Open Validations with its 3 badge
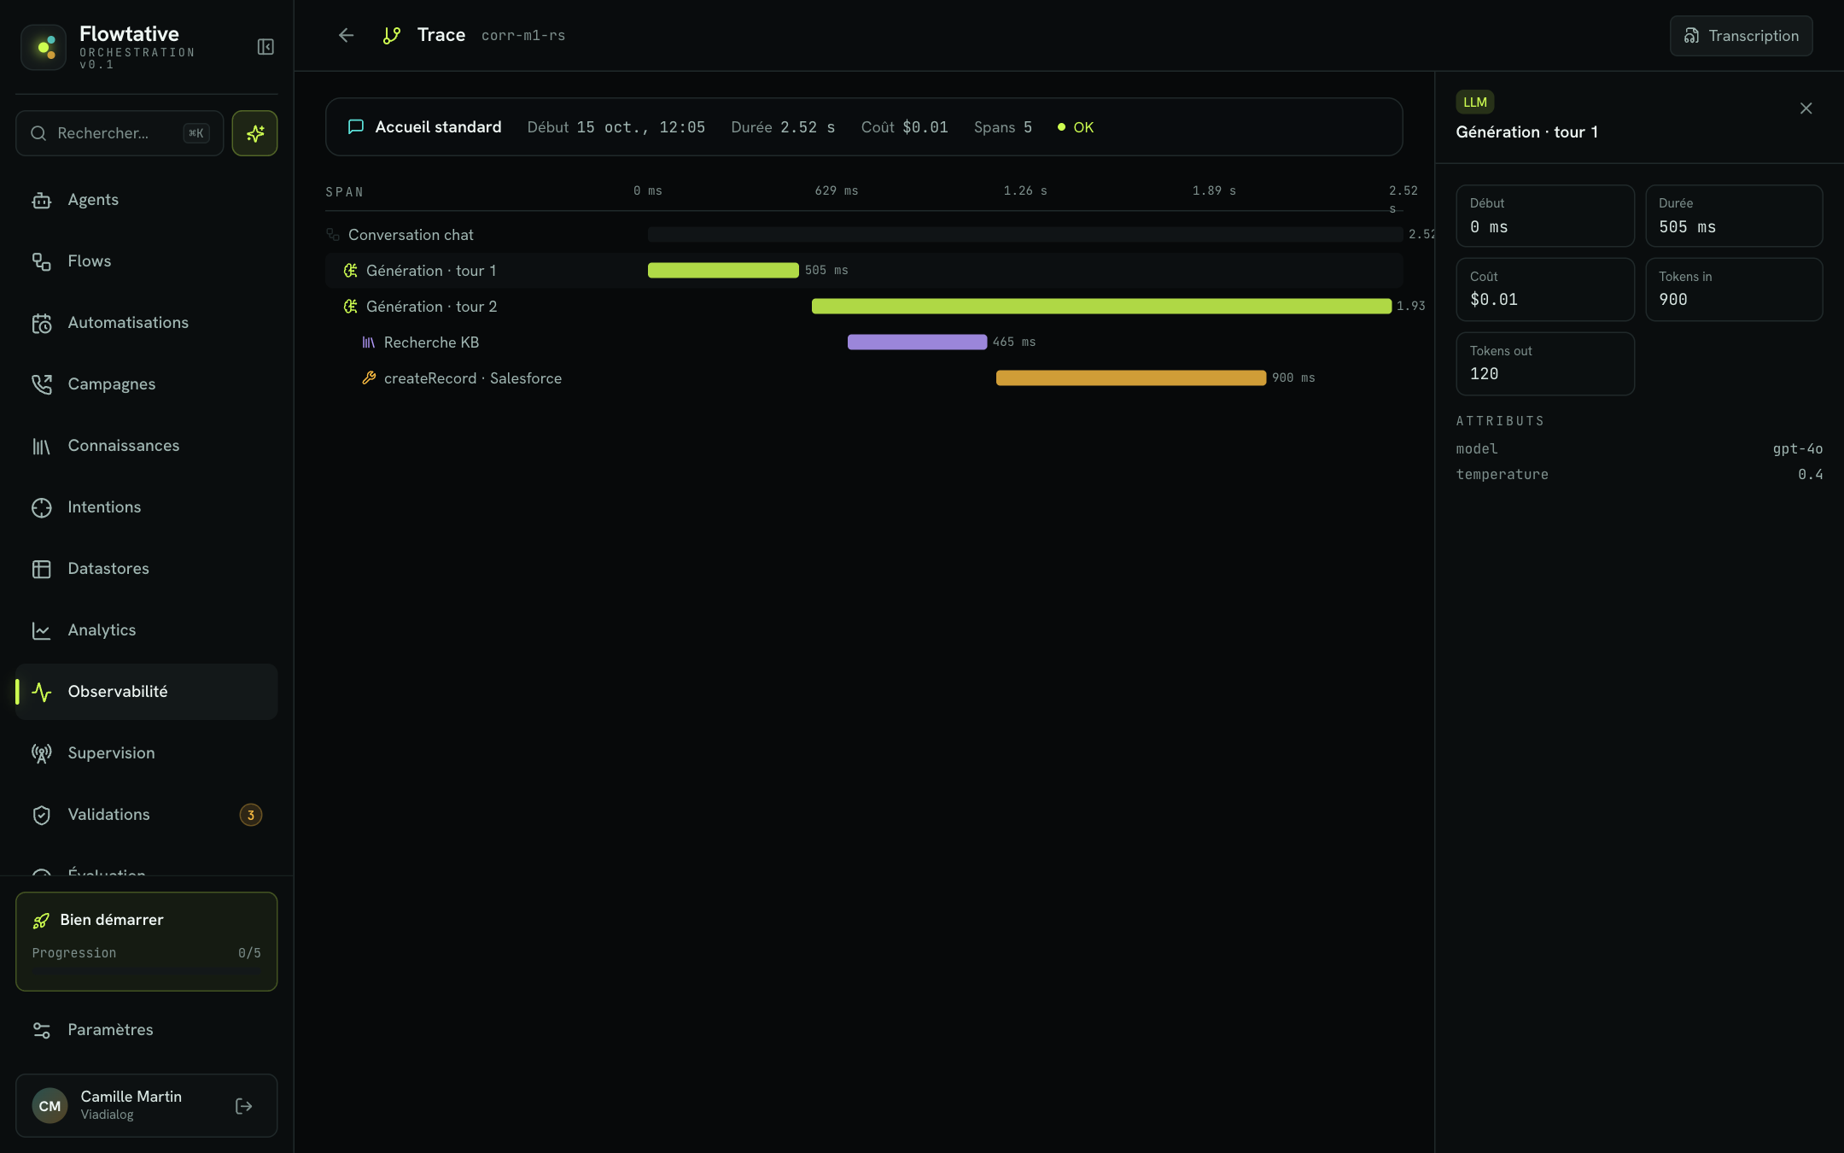Screen dimensions: 1844x1153 pyautogui.click(x=146, y=815)
